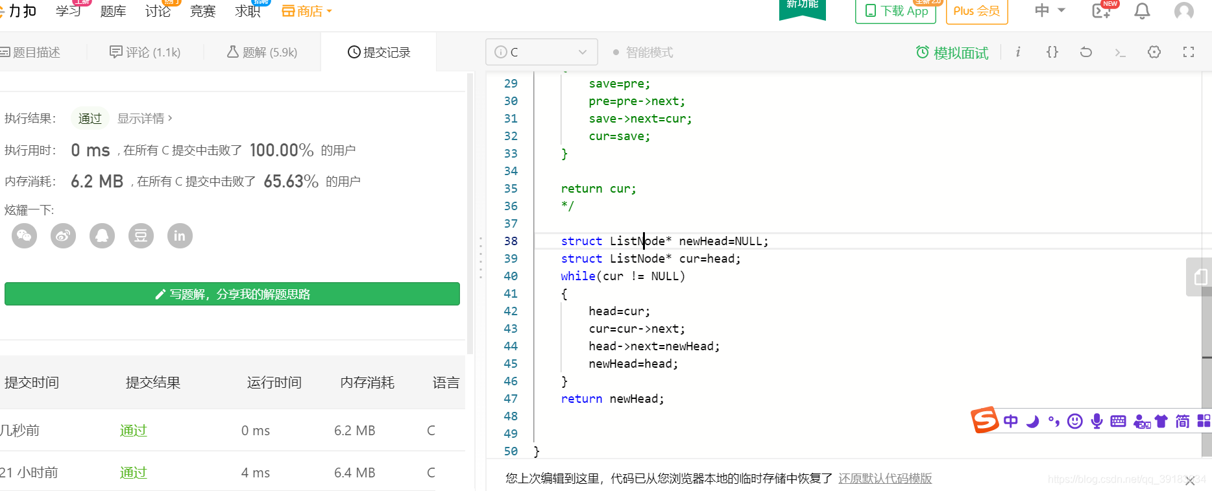Open 求职 in top navigation

click(x=248, y=11)
